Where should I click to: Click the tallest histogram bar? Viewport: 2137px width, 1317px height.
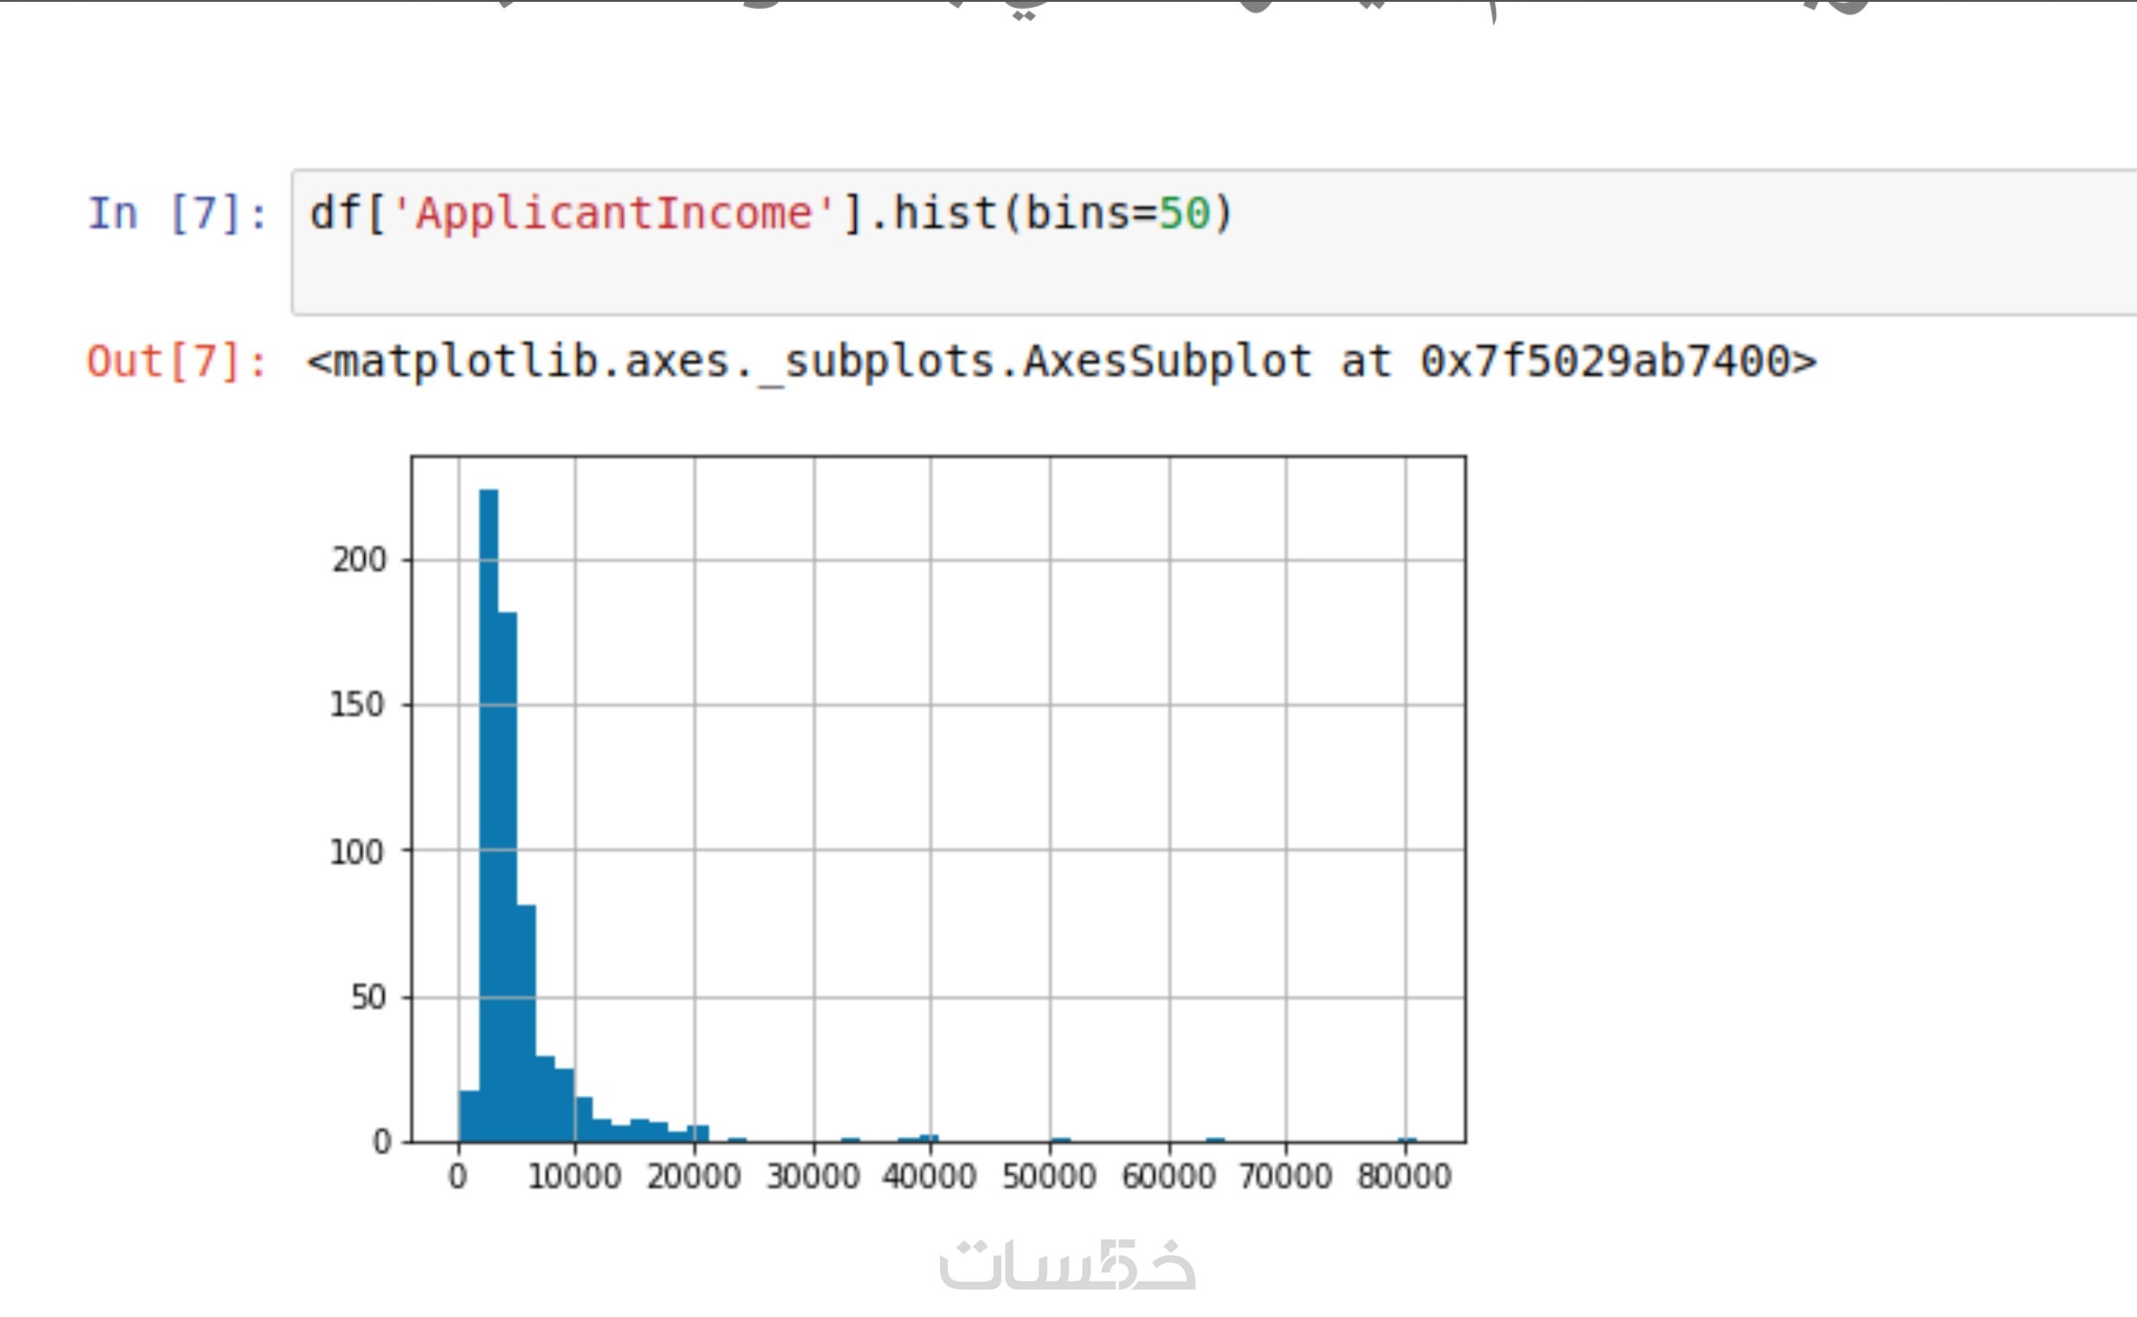click(x=488, y=815)
